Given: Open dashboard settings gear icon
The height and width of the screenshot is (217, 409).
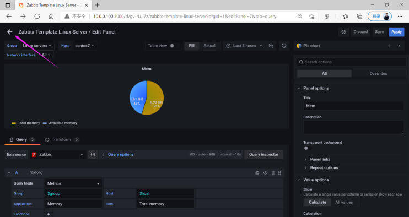Looking at the screenshot, I should 343,32.
